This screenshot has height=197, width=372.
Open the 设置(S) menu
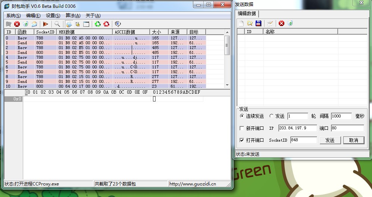tap(53, 16)
